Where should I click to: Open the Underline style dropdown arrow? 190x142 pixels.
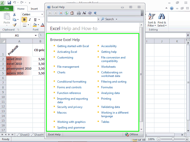(39, 20)
